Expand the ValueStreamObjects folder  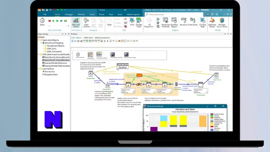pyautogui.click(x=44, y=46)
